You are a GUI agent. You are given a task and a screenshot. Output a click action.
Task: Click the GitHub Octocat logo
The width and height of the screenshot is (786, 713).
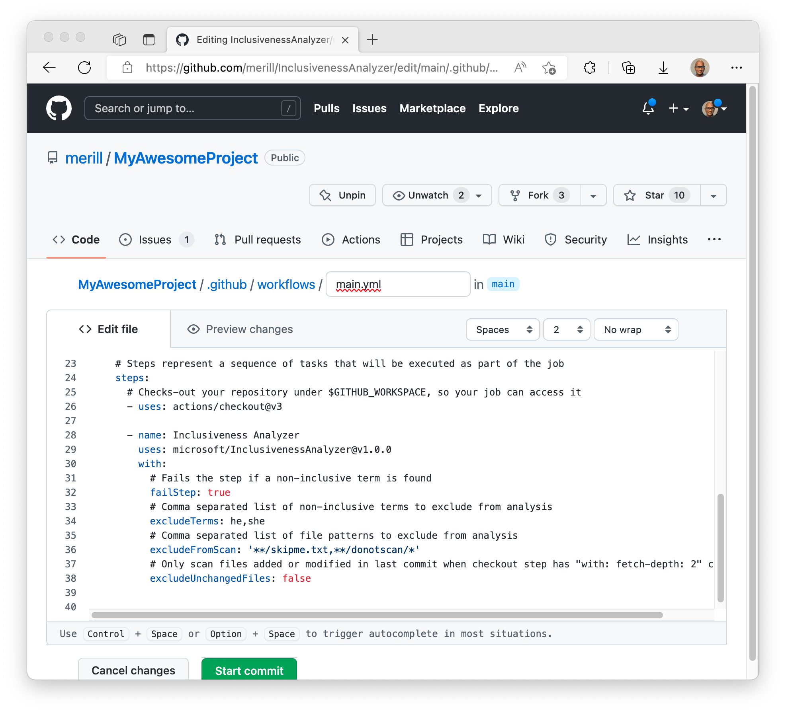tap(59, 108)
